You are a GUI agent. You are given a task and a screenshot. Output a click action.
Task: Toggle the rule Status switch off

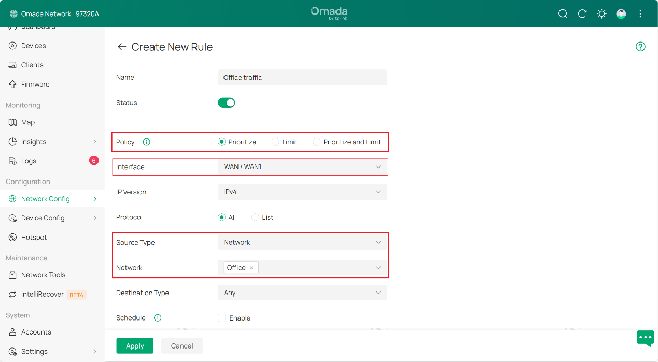227,102
